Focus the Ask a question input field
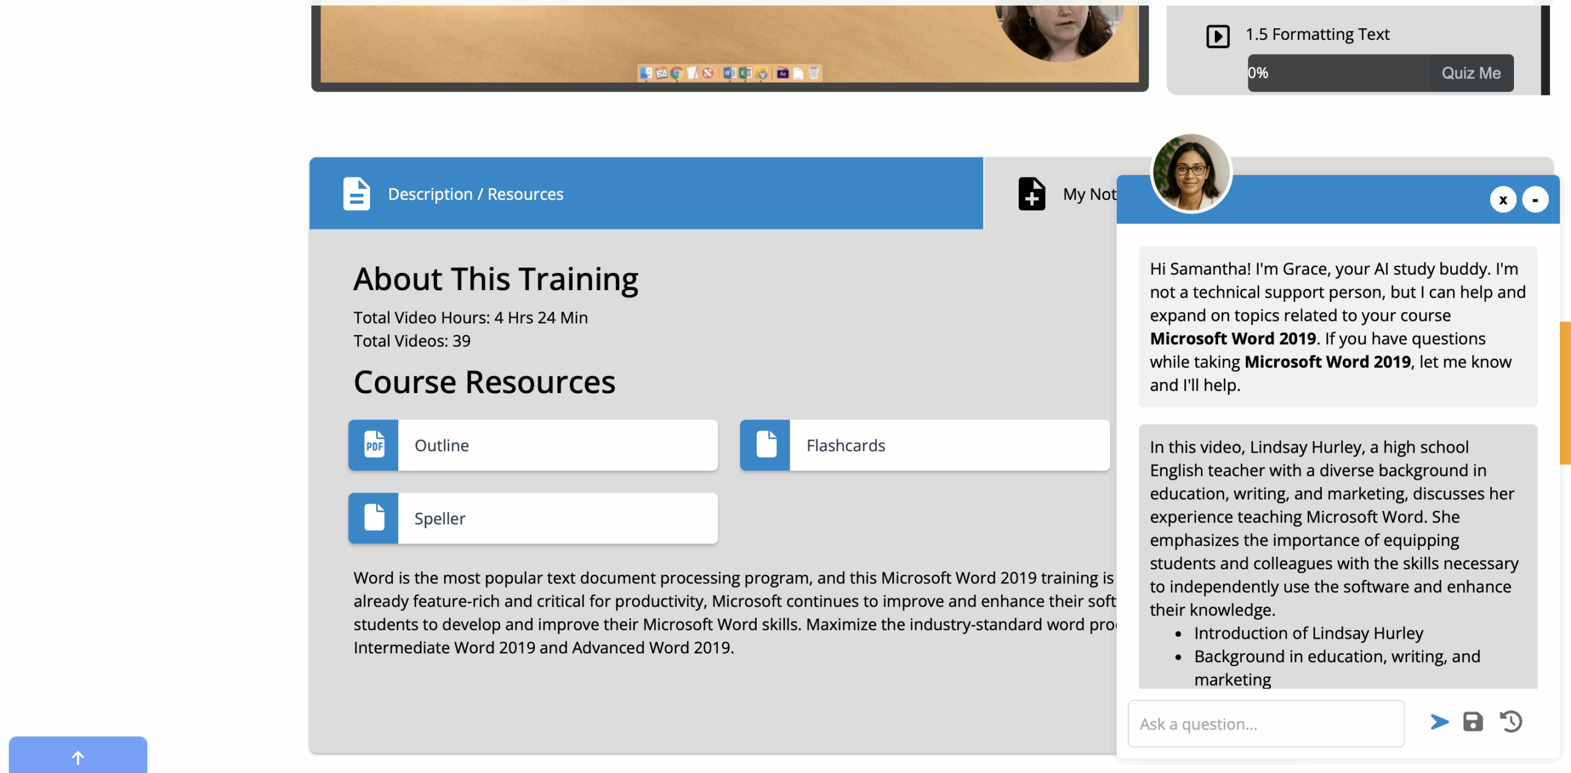 click(1266, 724)
